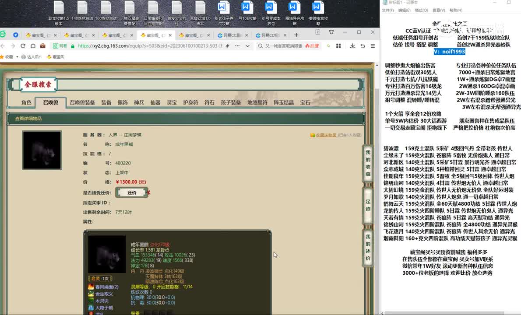Image resolution: width=521 pixels, height=315 pixels.
Task: Open new browser tab with plus icon
Action: tap(296, 35)
